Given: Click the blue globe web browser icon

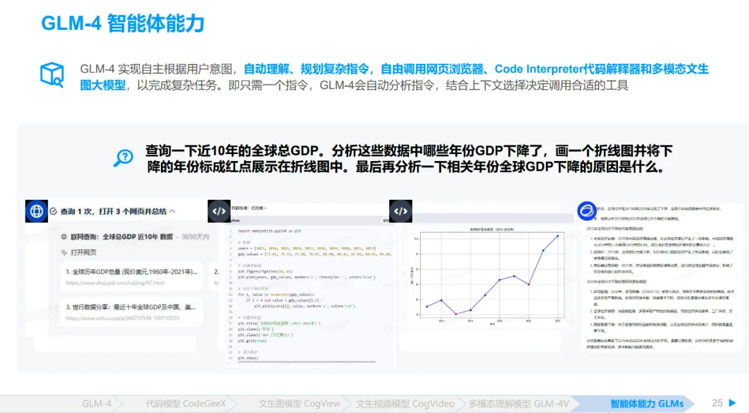Looking at the screenshot, I should (36, 211).
